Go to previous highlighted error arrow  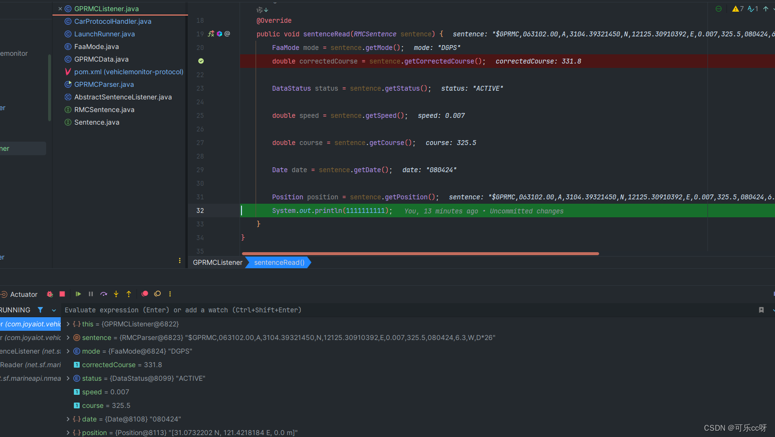(766, 9)
